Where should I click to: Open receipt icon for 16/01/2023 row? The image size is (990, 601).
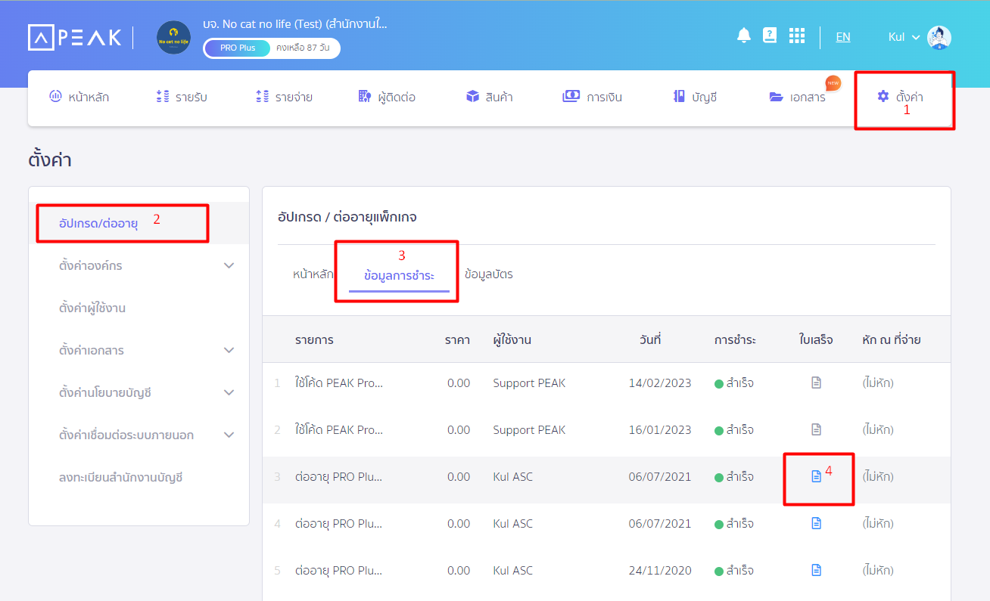[x=816, y=429]
